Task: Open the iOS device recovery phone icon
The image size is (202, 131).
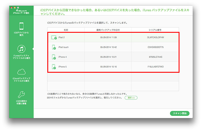Action: tap(21, 26)
